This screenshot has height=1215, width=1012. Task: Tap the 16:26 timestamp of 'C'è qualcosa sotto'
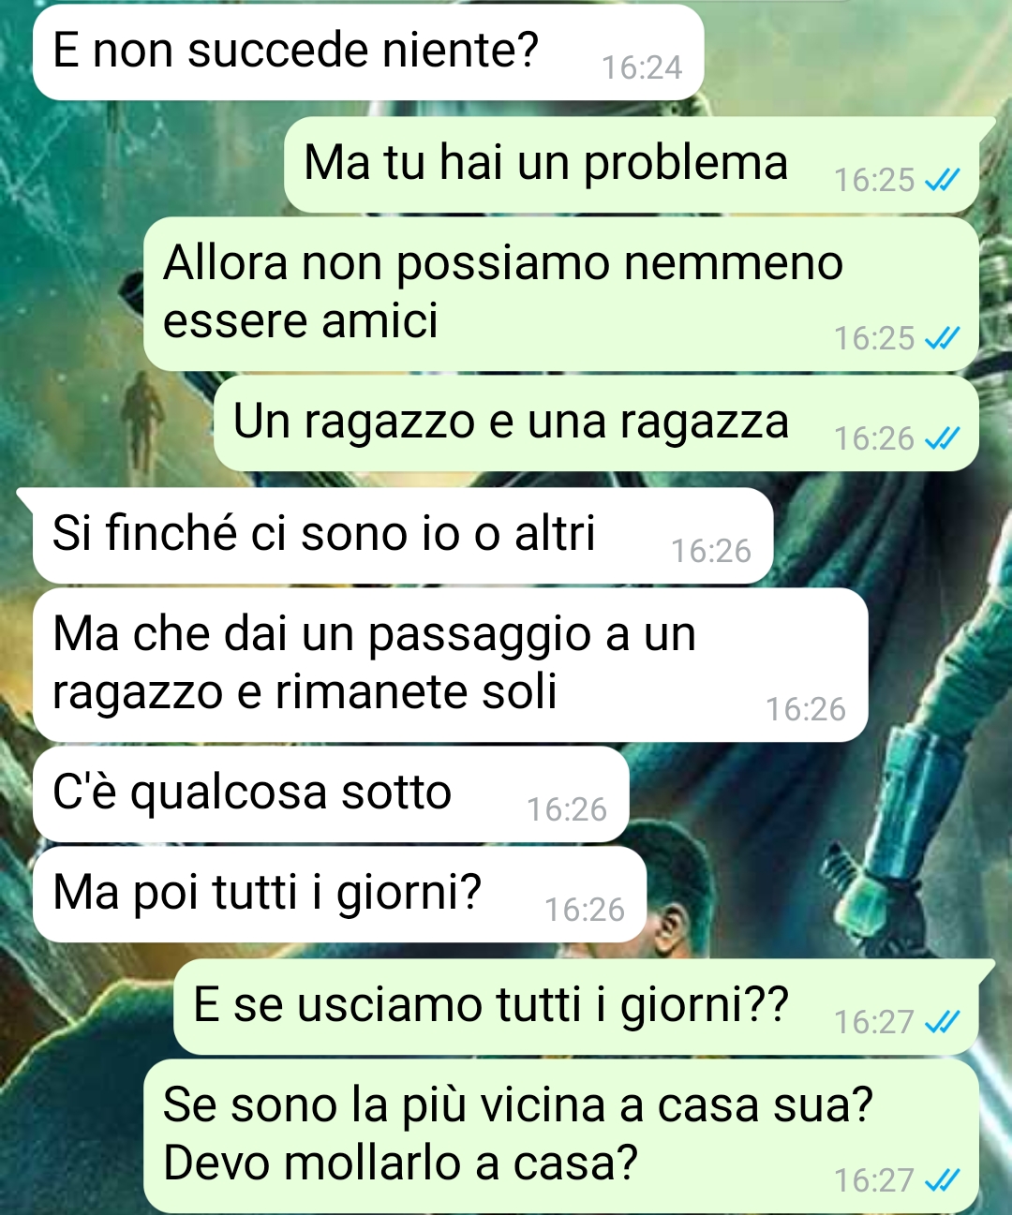click(x=567, y=809)
